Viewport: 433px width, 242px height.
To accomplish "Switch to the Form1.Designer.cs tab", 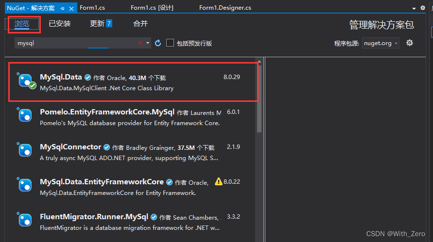I will coord(225,8).
